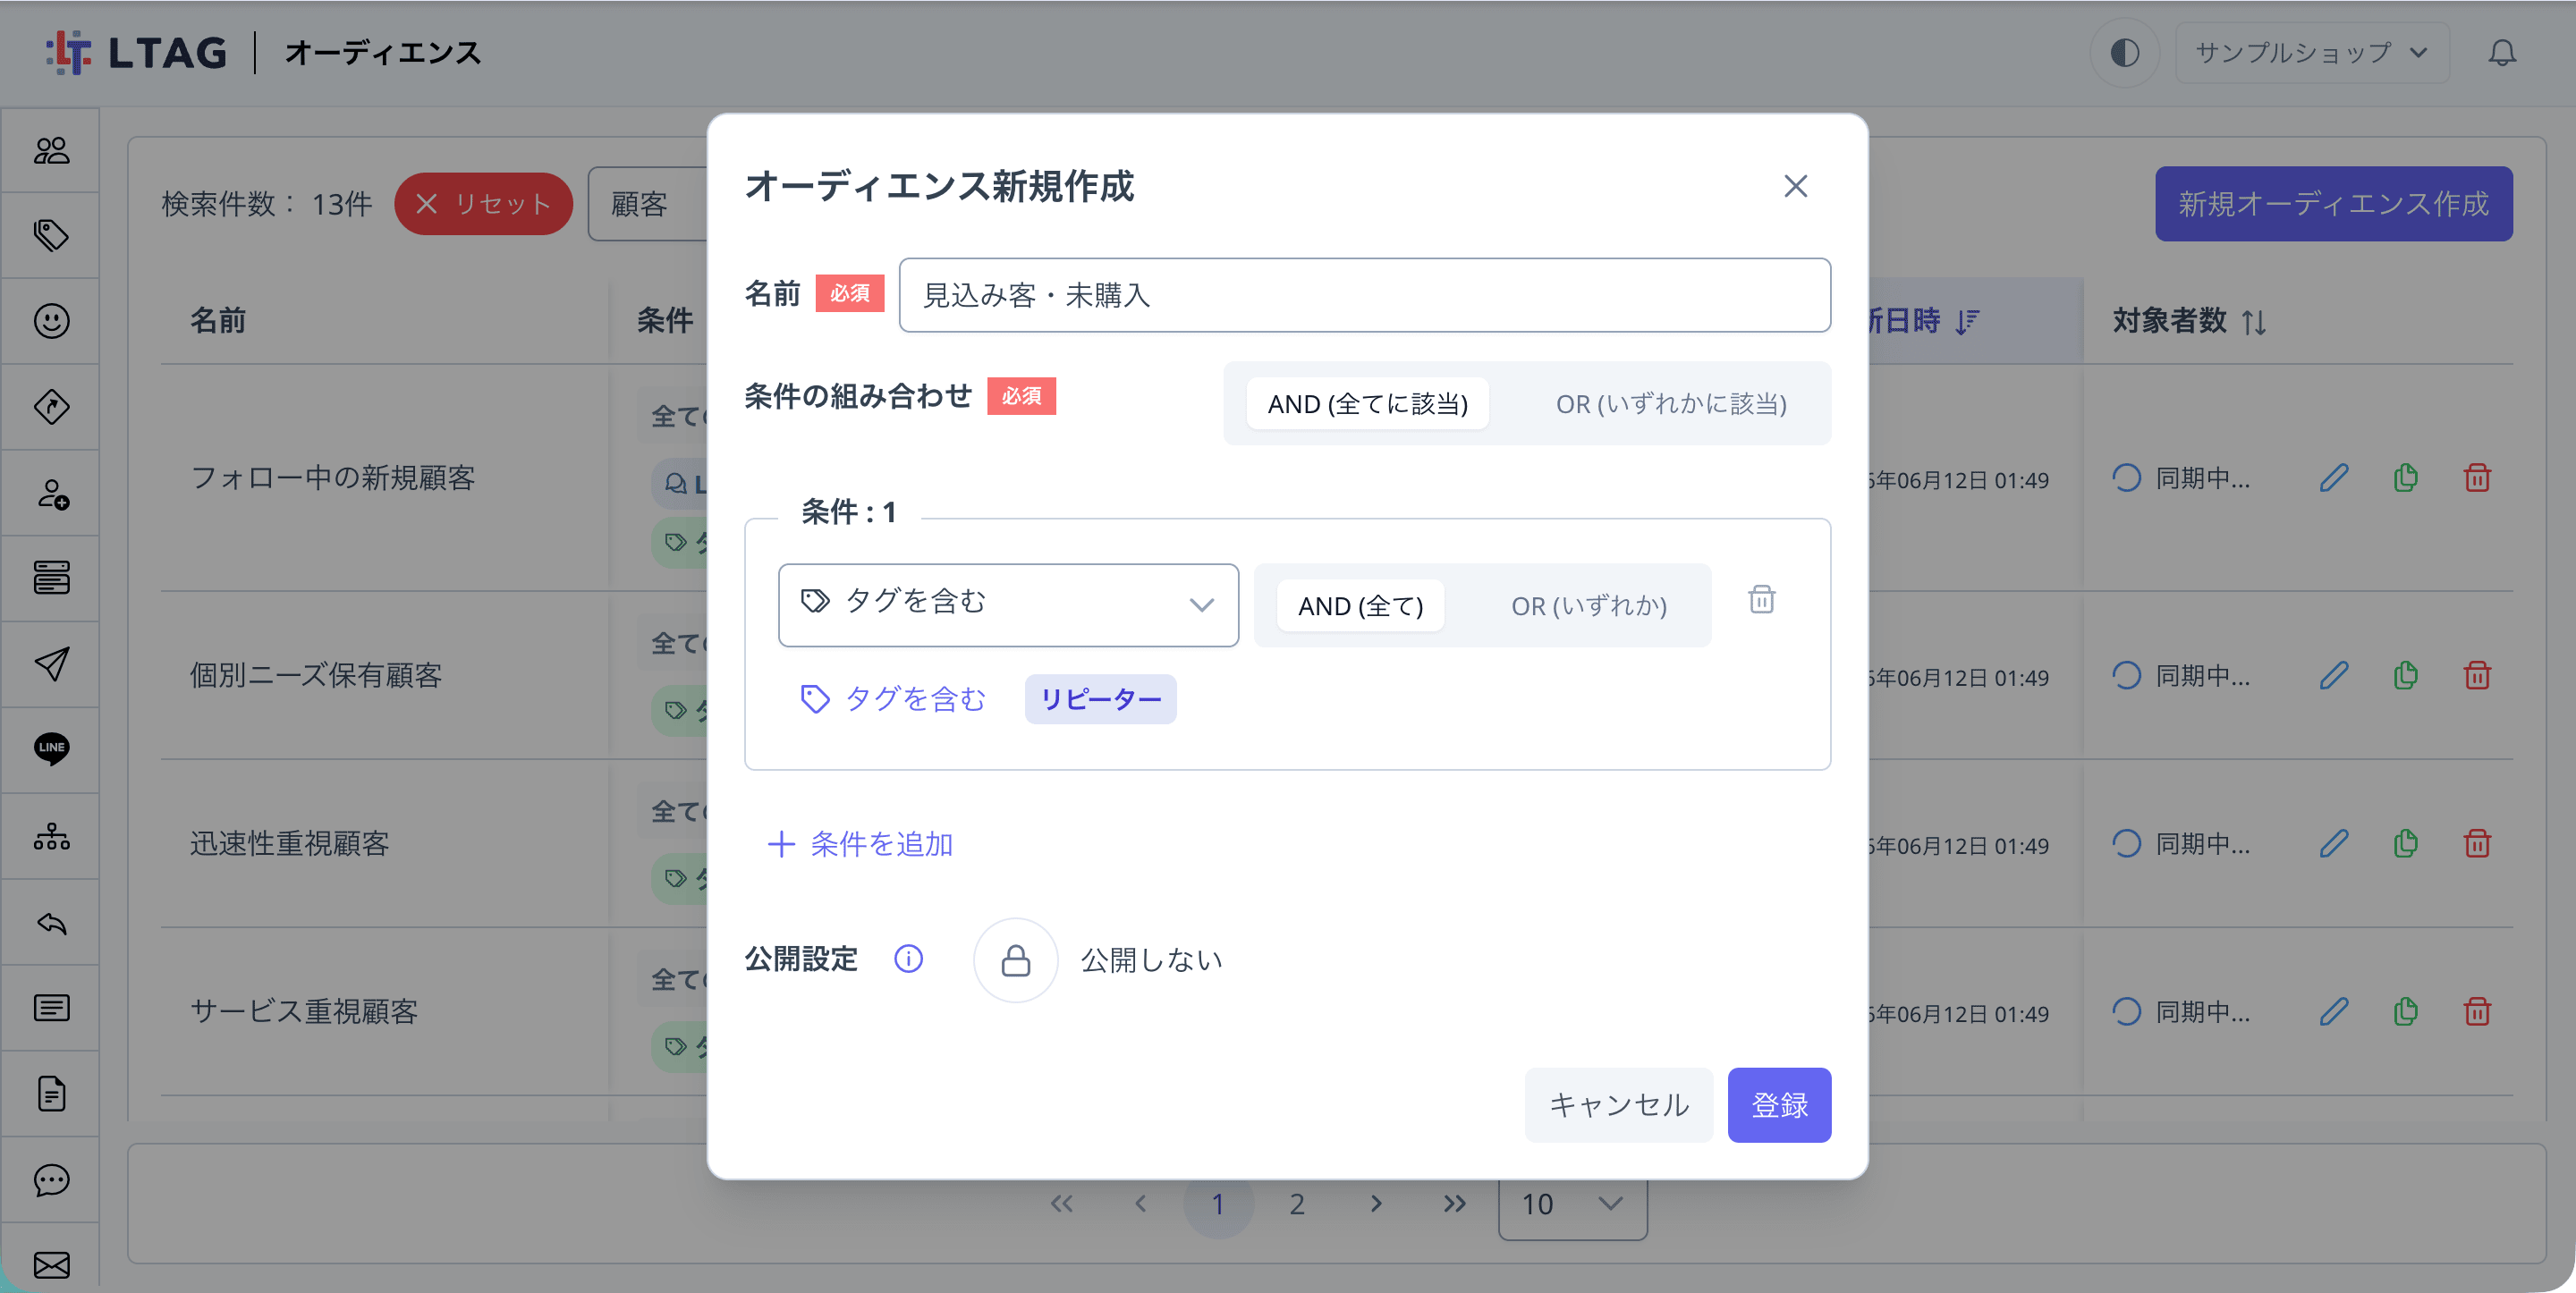Open the chat bubble sidebar icon
The width and height of the screenshot is (2576, 1293).
click(x=51, y=1180)
